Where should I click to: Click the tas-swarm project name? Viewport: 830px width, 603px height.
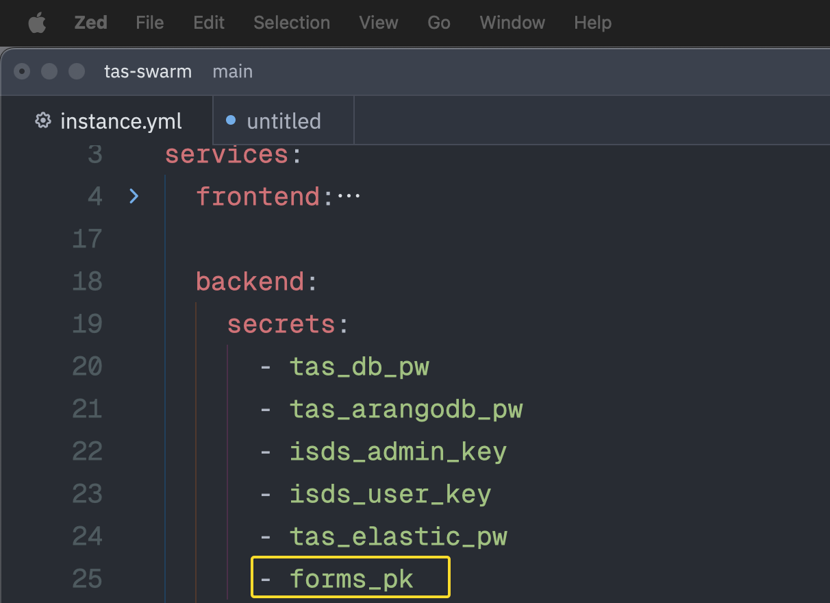click(148, 71)
